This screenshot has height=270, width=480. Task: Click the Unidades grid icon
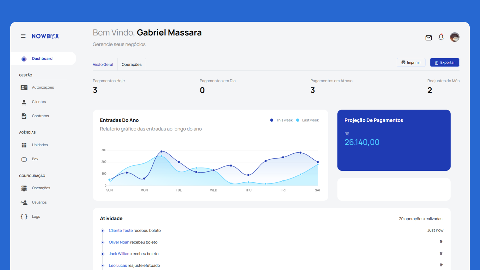pos(24,145)
